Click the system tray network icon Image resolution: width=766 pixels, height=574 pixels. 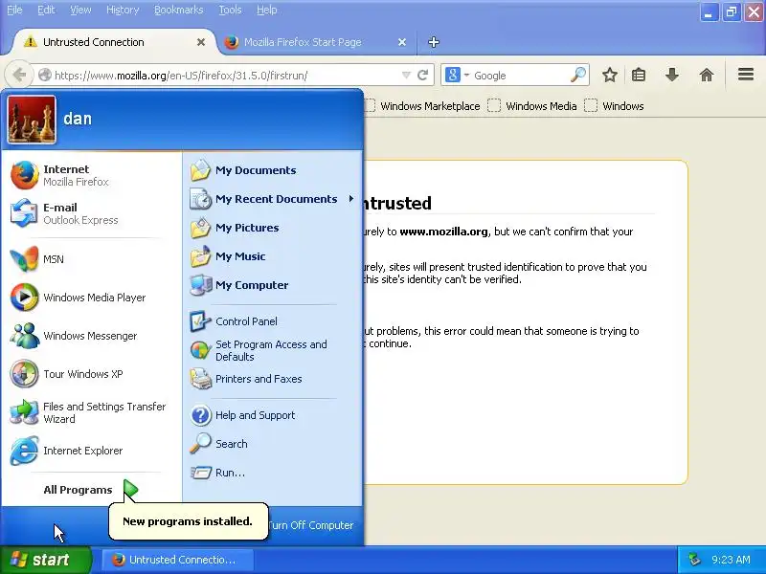click(694, 560)
